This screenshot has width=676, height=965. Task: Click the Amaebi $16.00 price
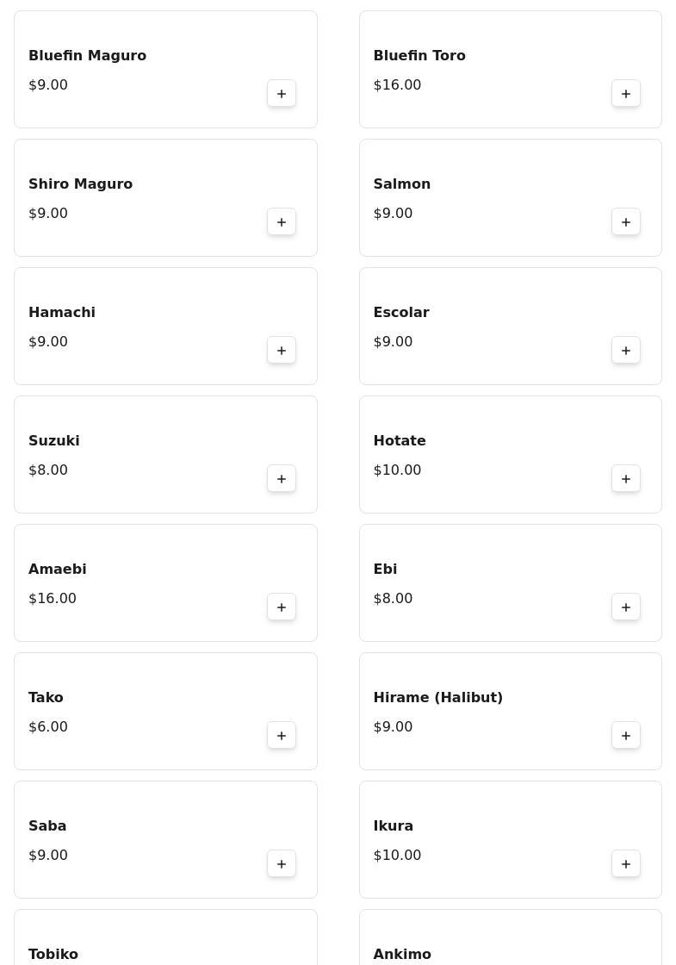53,599
